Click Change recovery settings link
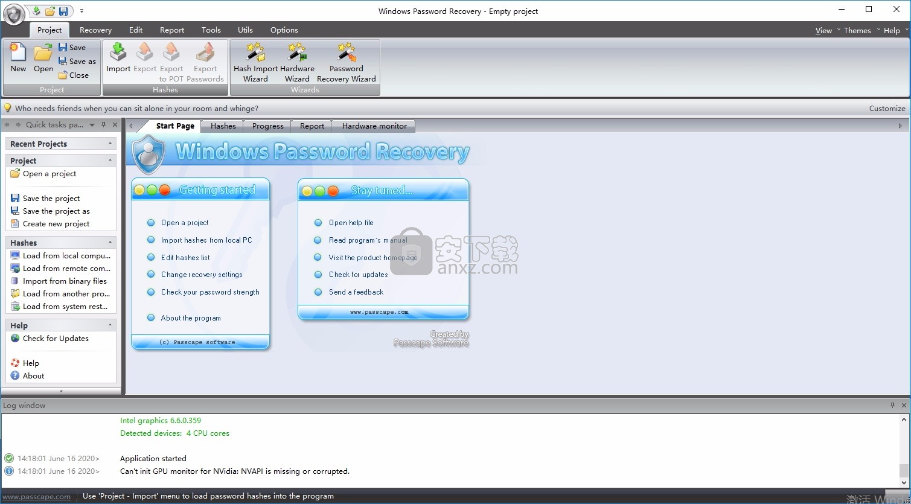This screenshot has width=911, height=504. (x=202, y=274)
